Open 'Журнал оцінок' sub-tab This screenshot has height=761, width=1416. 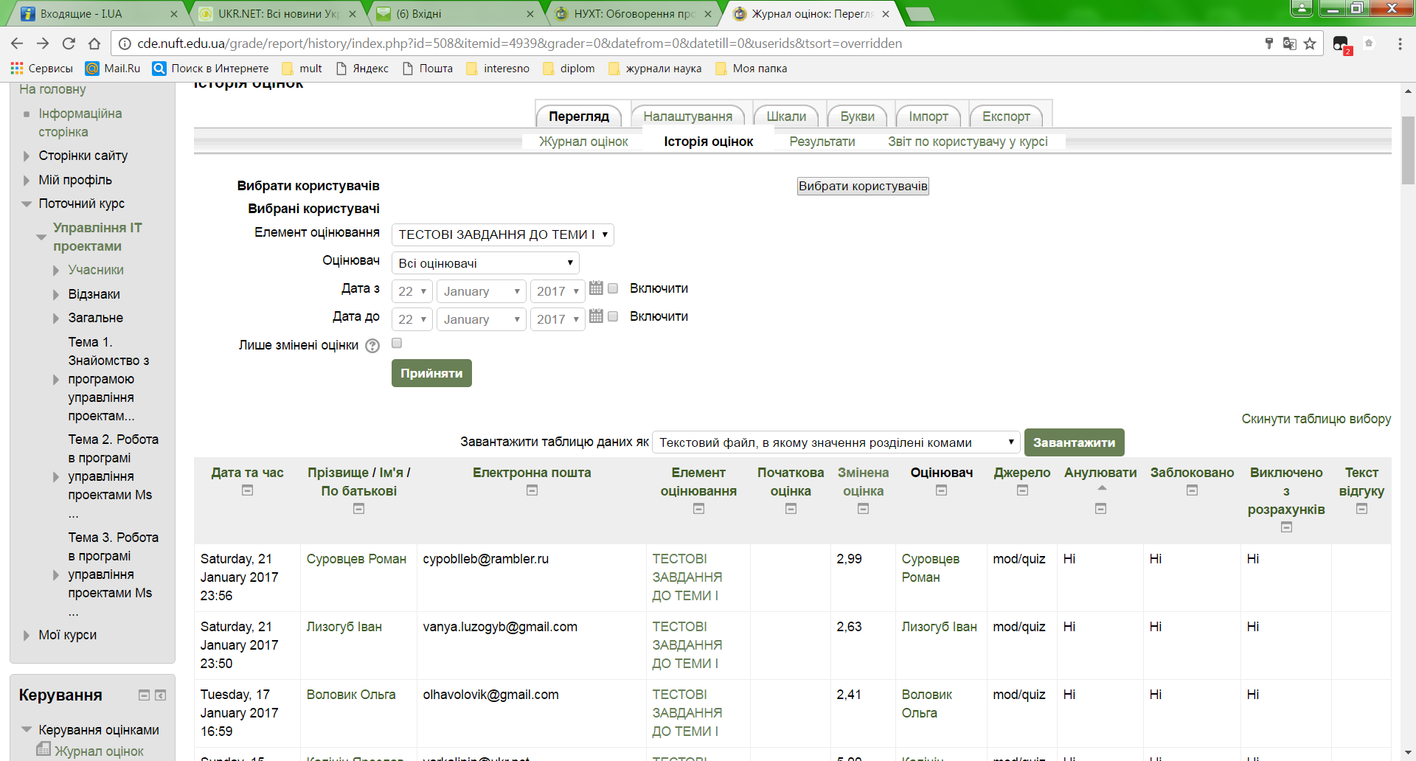tap(583, 142)
